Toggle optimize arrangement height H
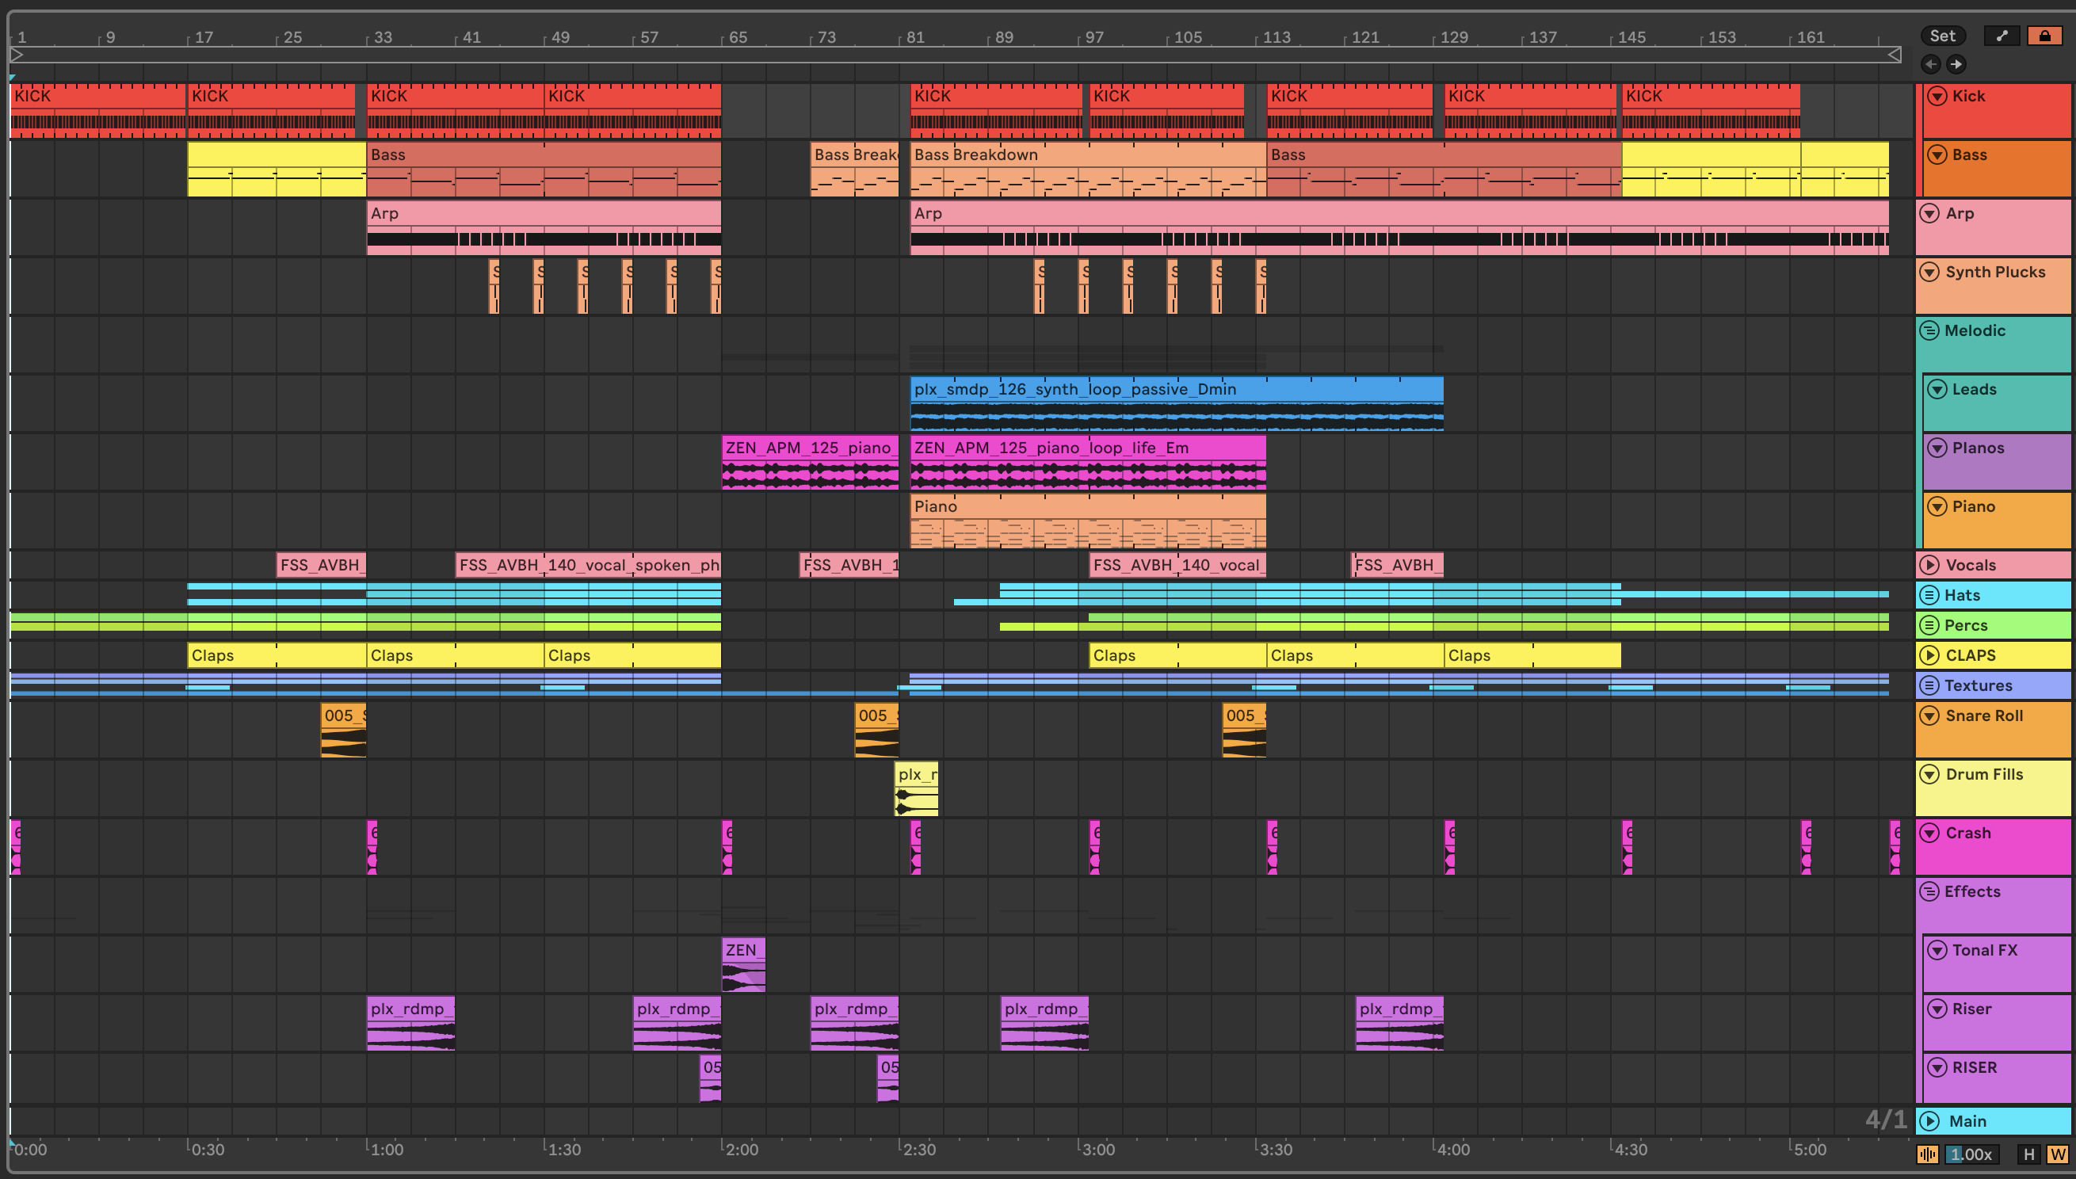Image resolution: width=2076 pixels, height=1179 pixels. [x=2029, y=1154]
